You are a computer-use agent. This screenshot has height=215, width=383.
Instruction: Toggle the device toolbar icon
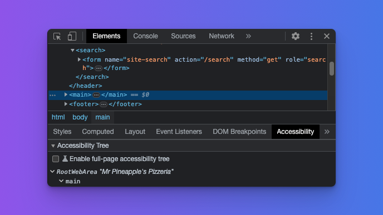tap(72, 36)
